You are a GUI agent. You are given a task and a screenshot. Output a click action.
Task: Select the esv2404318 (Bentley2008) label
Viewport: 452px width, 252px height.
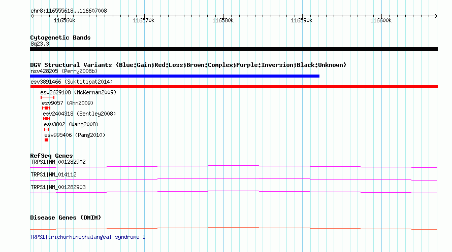(x=79, y=114)
